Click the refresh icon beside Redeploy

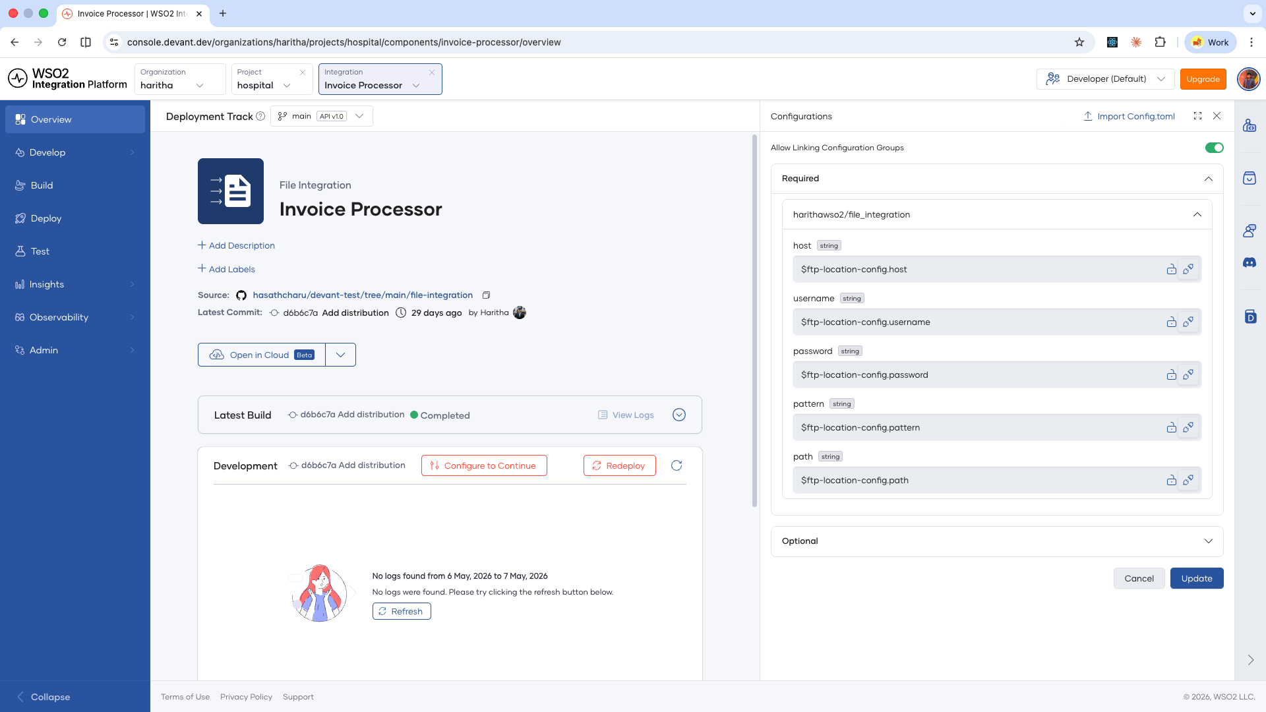pyautogui.click(x=677, y=465)
